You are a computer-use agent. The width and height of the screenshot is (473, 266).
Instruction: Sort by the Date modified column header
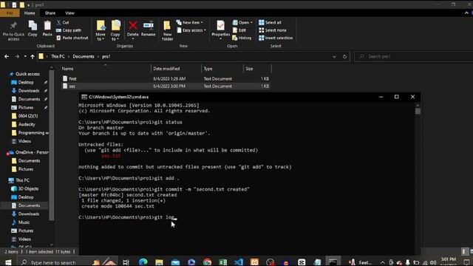pos(176,69)
